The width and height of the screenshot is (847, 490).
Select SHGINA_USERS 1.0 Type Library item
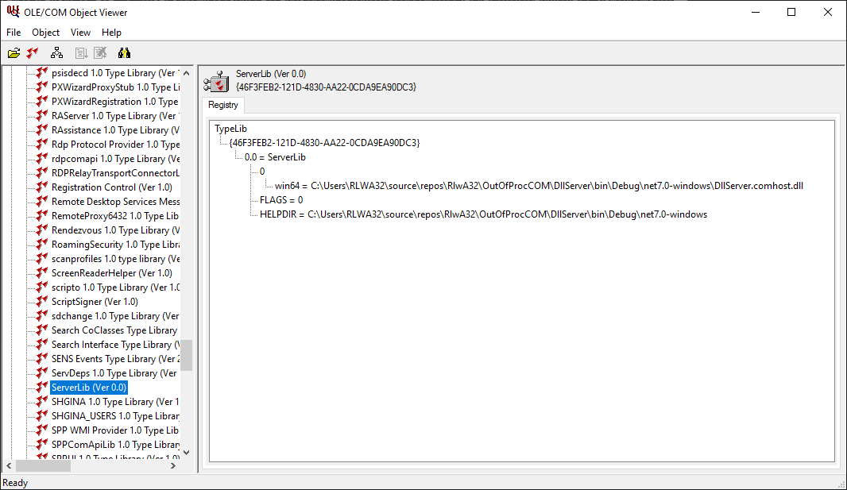click(x=115, y=416)
